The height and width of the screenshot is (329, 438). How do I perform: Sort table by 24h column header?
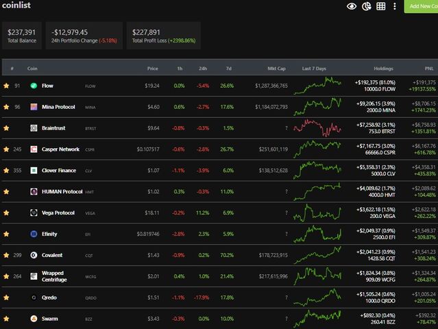point(203,69)
